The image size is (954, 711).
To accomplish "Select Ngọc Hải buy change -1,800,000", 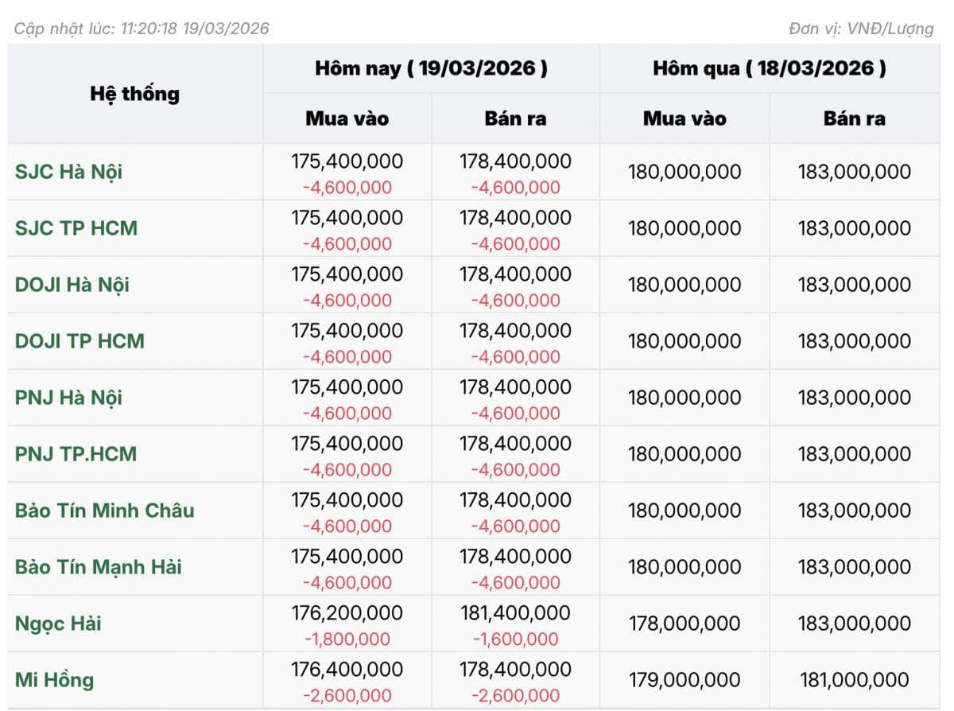I will [347, 639].
